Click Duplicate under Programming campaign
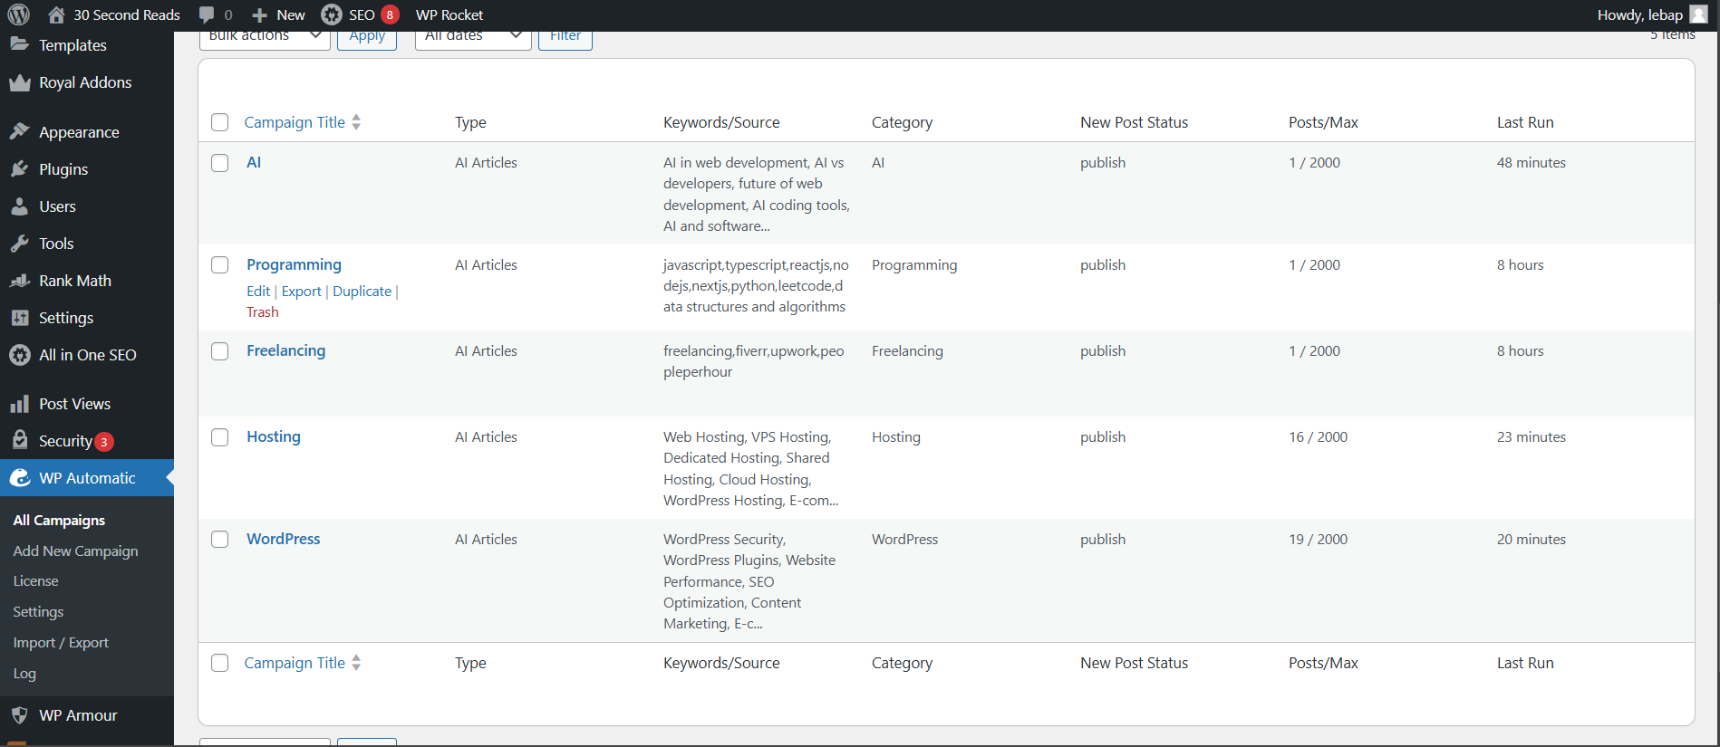The image size is (1720, 747). coord(362,291)
